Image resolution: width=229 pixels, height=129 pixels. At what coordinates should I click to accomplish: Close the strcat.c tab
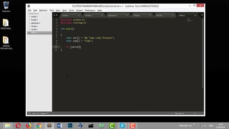coord(172,15)
